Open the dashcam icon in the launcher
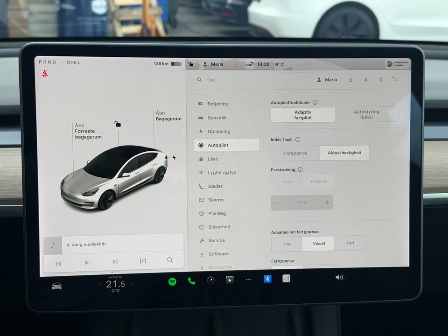Image resolution: width=448 pixels, height=336 pixels. click(x=210, y=281)
